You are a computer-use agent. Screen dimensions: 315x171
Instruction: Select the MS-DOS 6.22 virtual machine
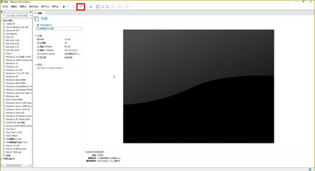click(12, 44)
